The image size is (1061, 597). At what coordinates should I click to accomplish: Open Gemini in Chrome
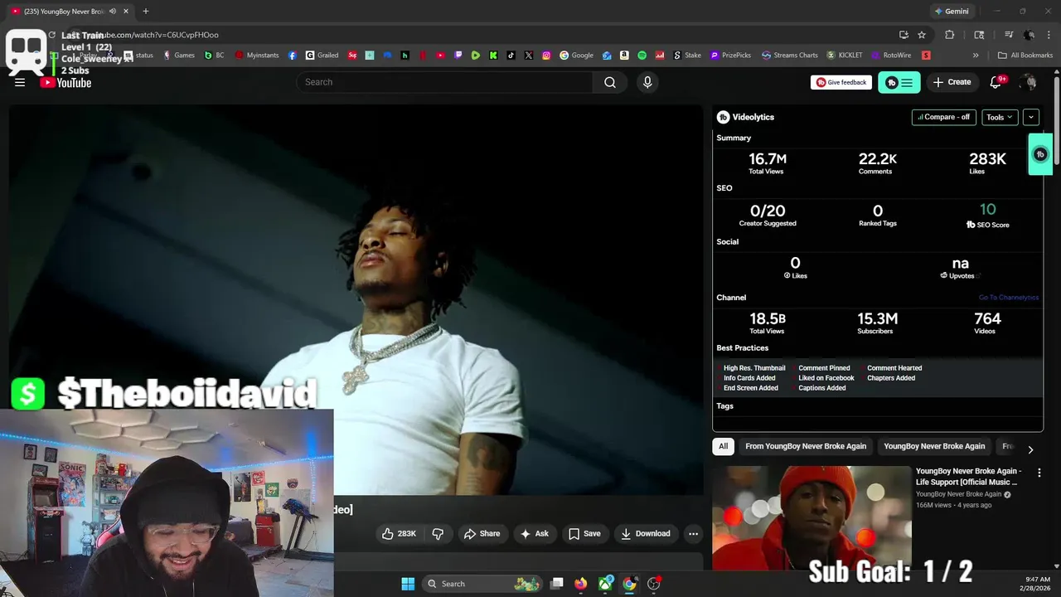(x=951, y=11)
